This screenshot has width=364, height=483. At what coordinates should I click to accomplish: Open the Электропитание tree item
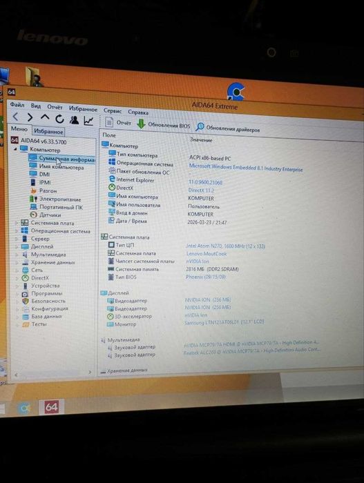point(55,199)
